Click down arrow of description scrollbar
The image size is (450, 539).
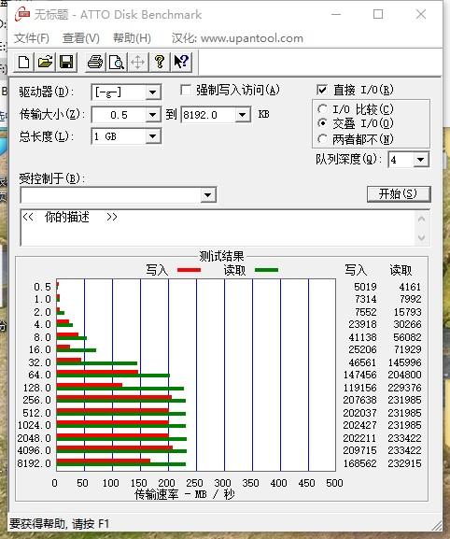pos(421,237)
